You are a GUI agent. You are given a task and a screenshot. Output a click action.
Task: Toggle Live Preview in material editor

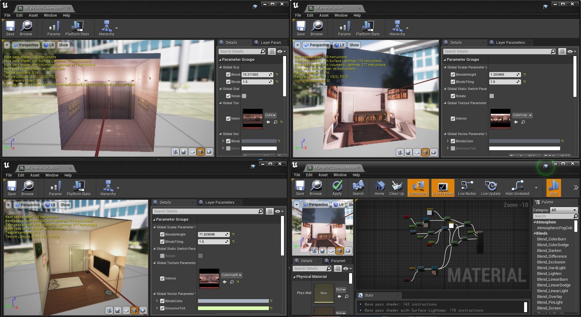[x=442, y=188]
